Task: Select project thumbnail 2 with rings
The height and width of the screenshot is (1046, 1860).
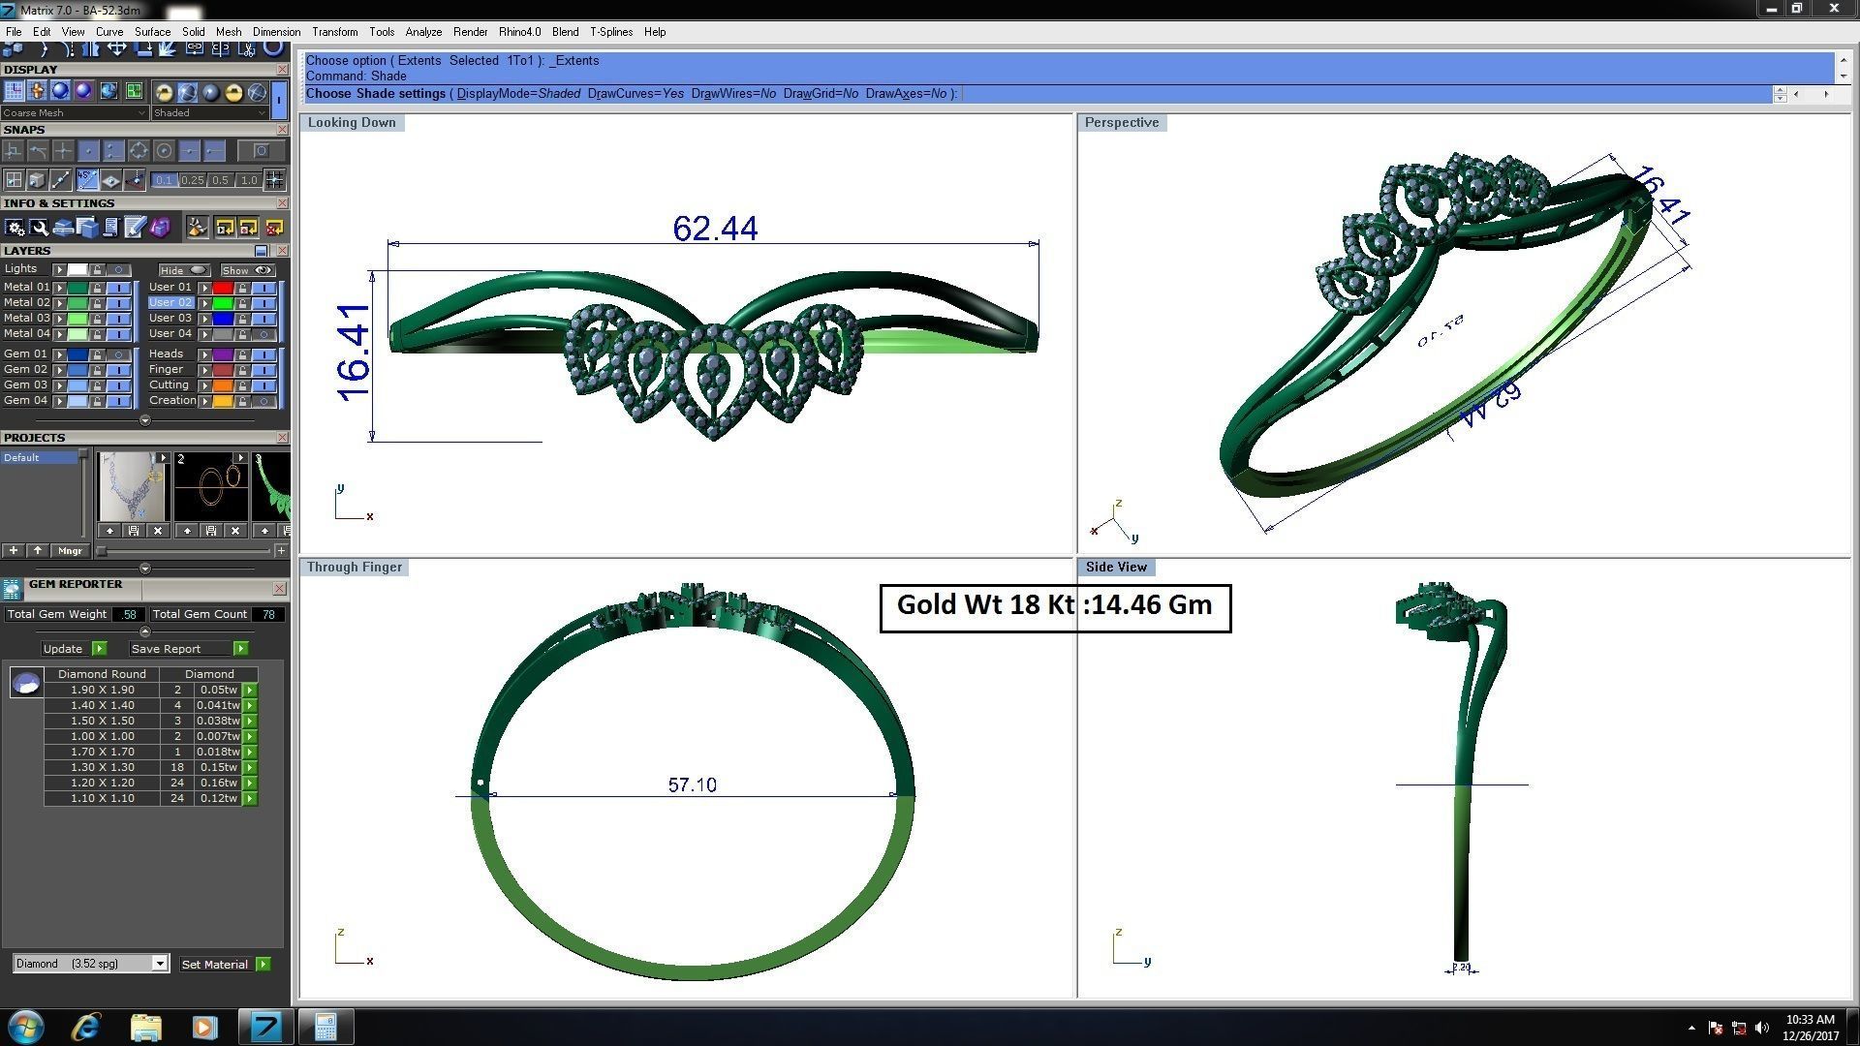Action: tap(211, 486)
